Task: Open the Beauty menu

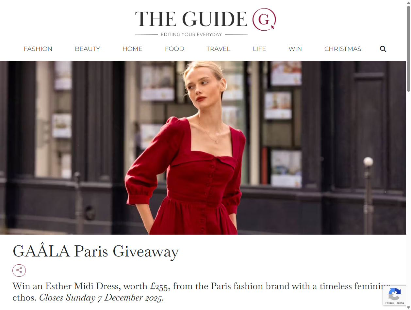Action: coord(87,49)
